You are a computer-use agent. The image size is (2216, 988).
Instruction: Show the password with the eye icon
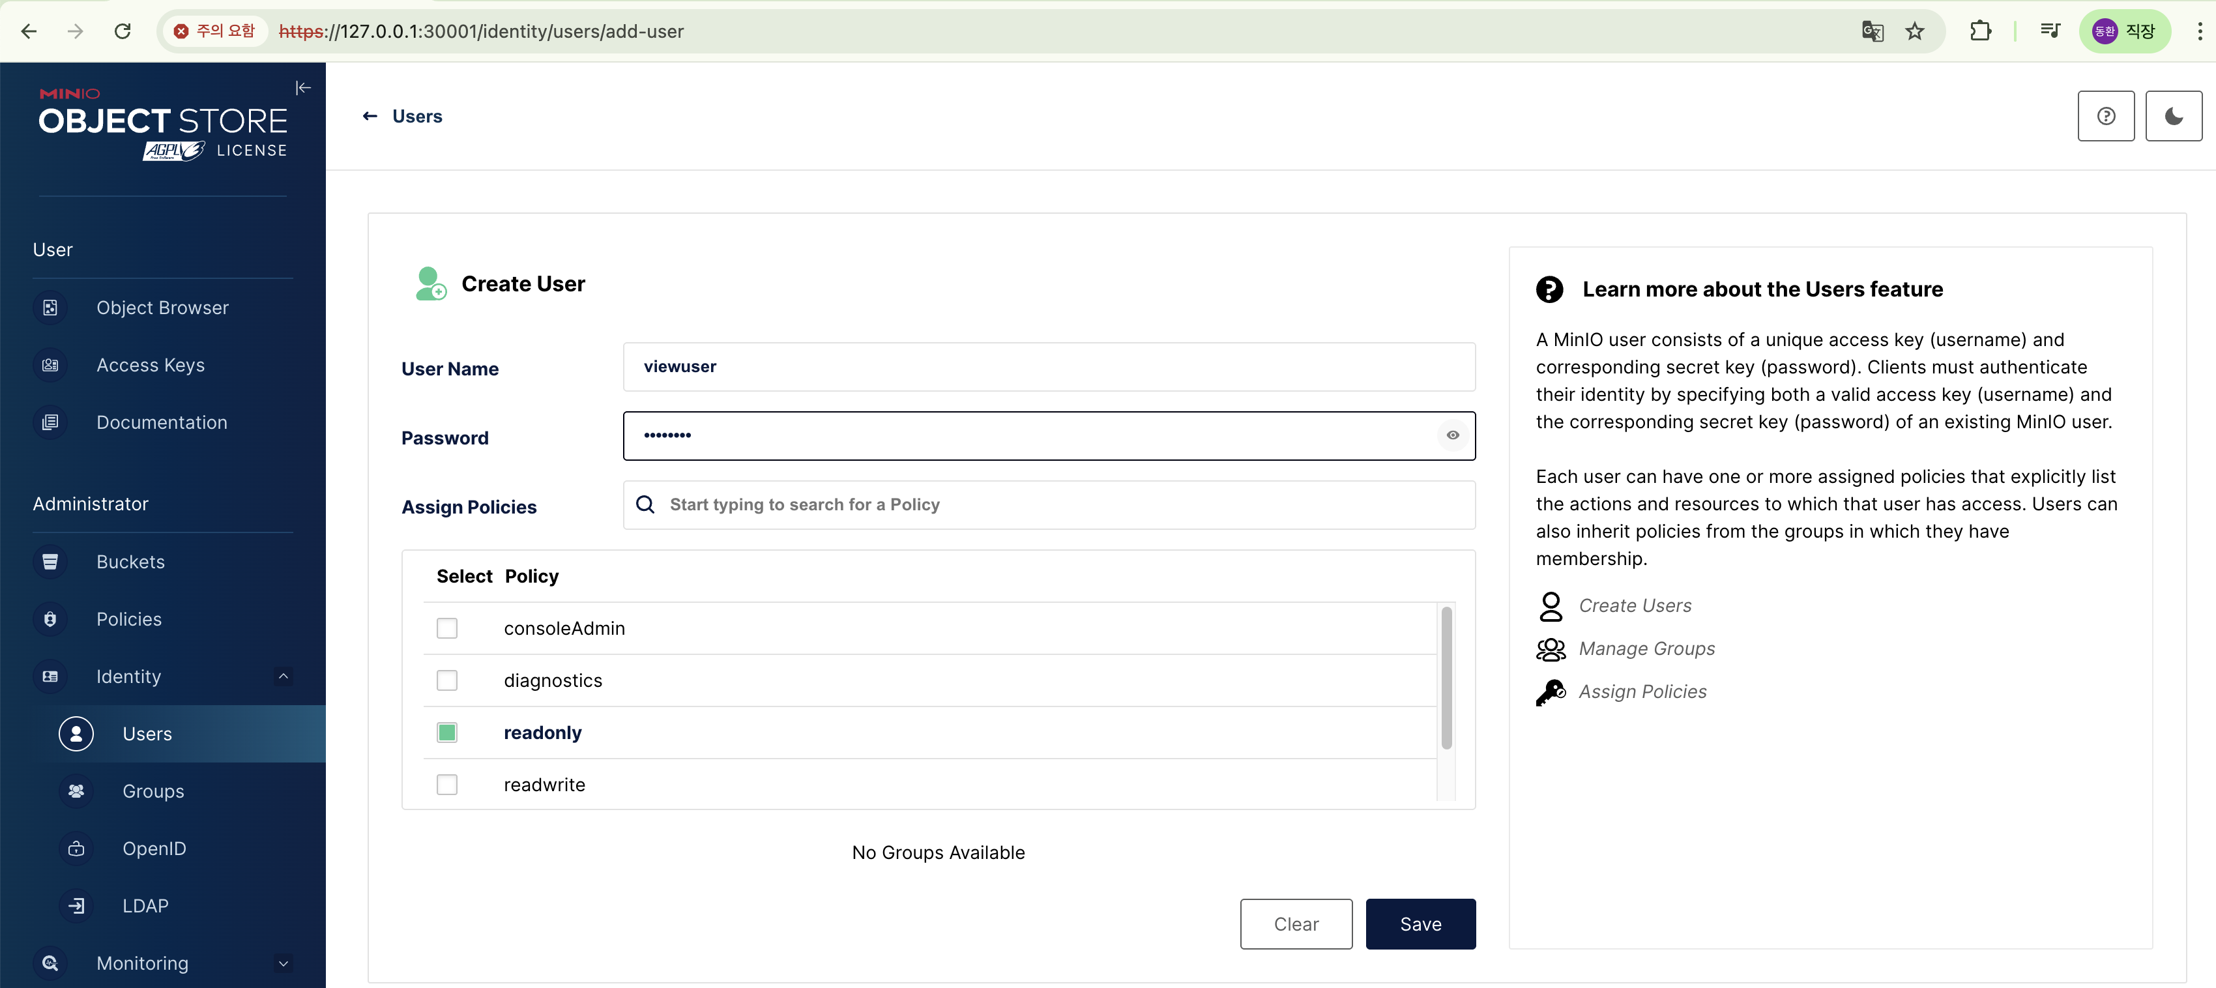click(x=1452, y=436)
